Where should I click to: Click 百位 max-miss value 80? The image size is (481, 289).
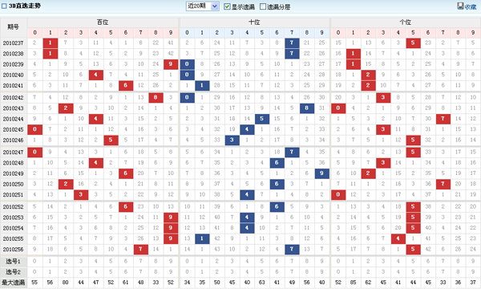coord(66,283)
